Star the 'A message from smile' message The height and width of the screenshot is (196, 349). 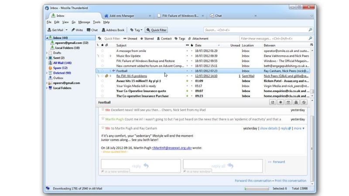point(103,51)
